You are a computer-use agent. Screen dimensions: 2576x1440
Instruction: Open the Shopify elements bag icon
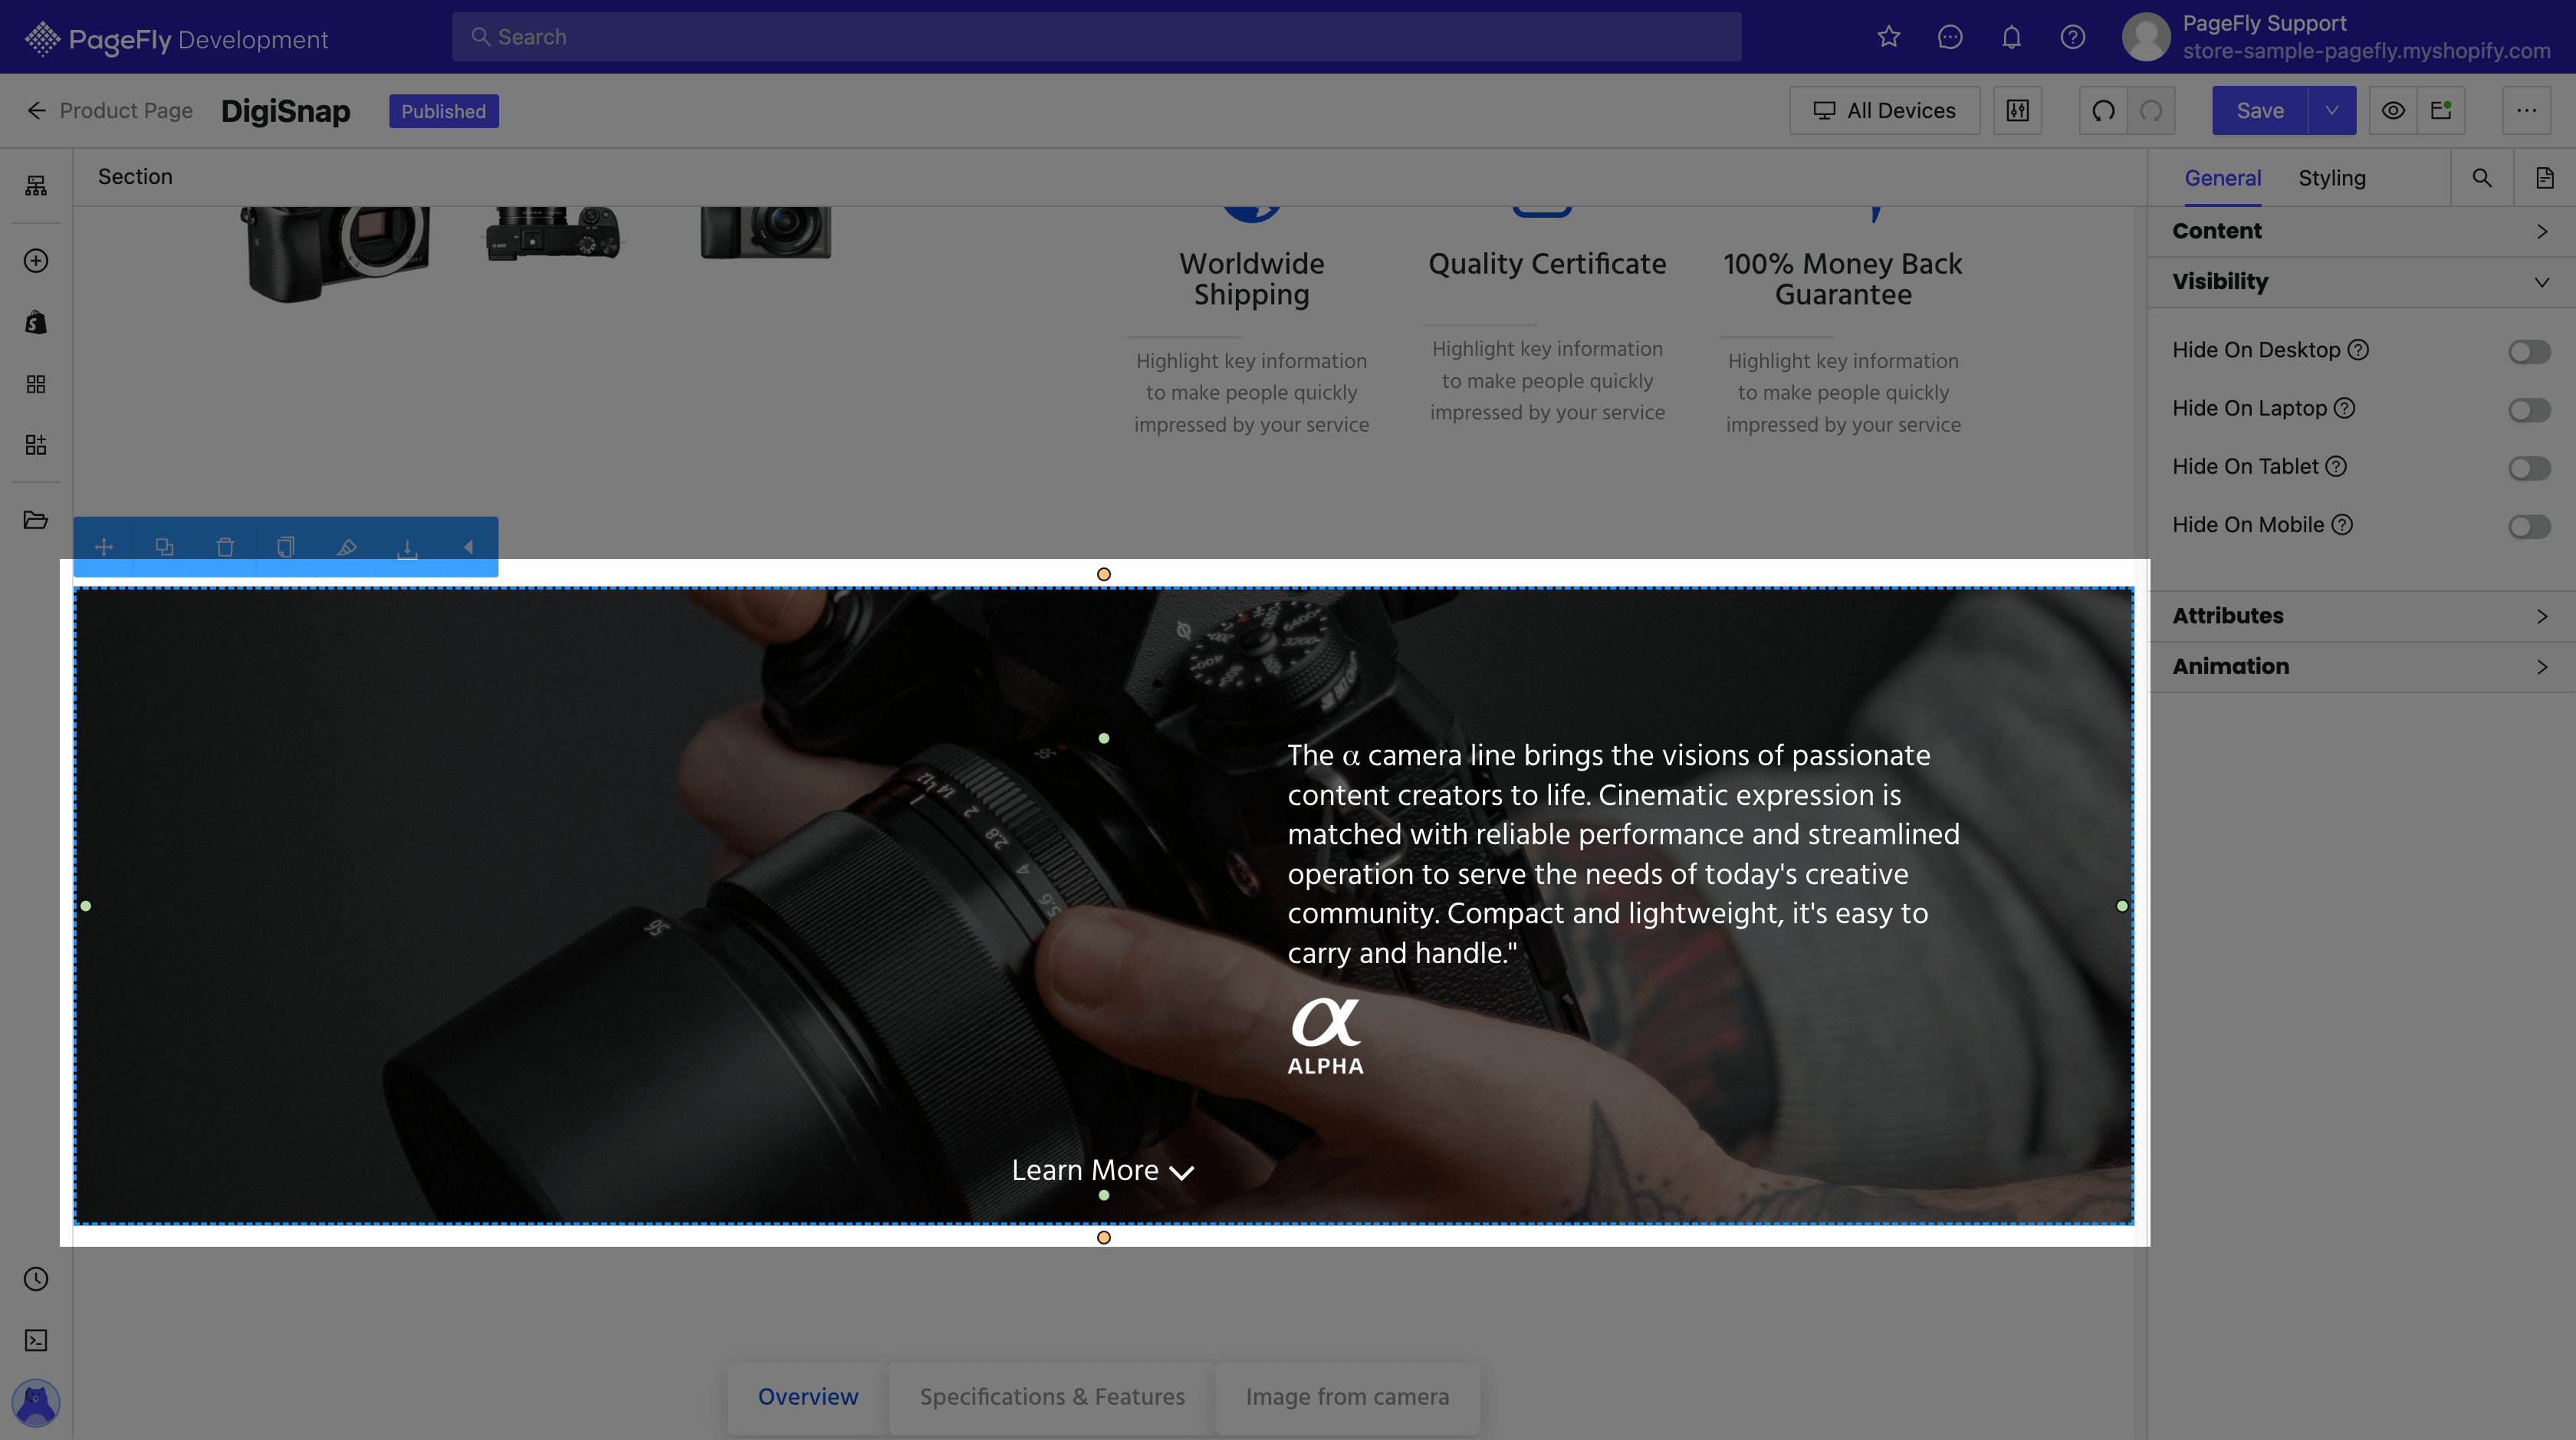[36, 322]
